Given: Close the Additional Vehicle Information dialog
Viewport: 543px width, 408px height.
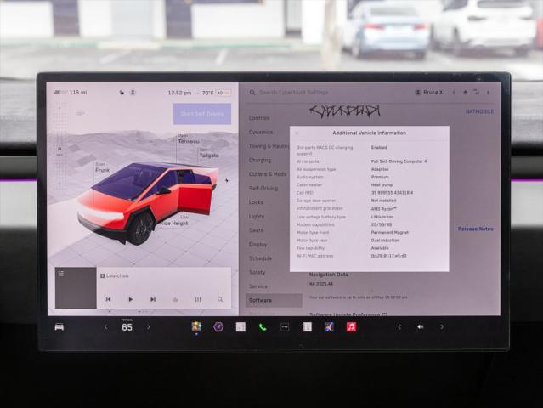Looking at the screenshot, I should pyautogui.click(x=297, y=133).
